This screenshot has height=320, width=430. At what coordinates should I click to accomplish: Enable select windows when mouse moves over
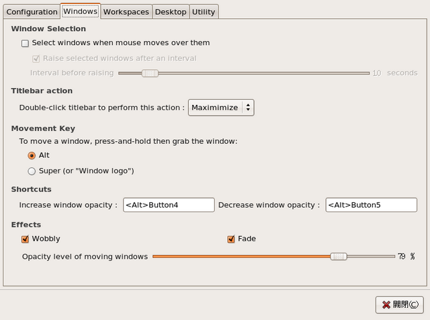coord(25,44)
